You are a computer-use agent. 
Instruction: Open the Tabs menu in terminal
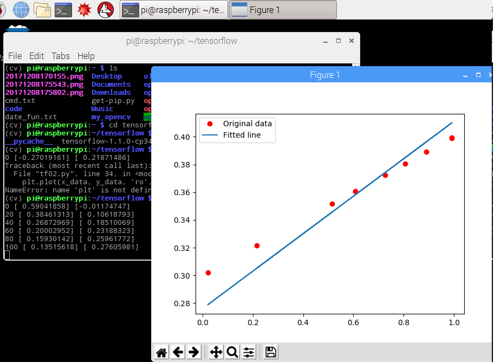61,56
